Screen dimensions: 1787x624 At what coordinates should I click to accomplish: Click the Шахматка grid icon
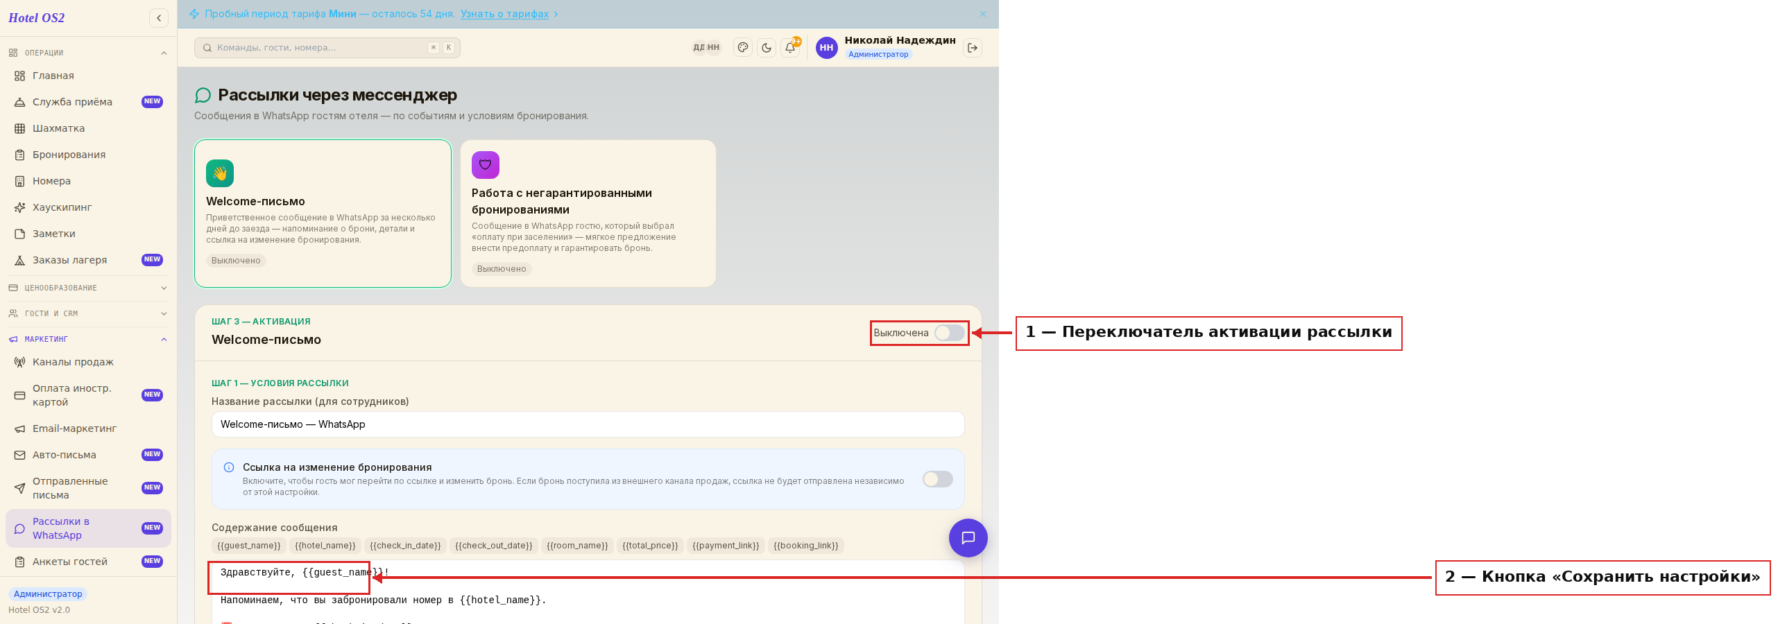pyautogui.click(x=19, y=128)
